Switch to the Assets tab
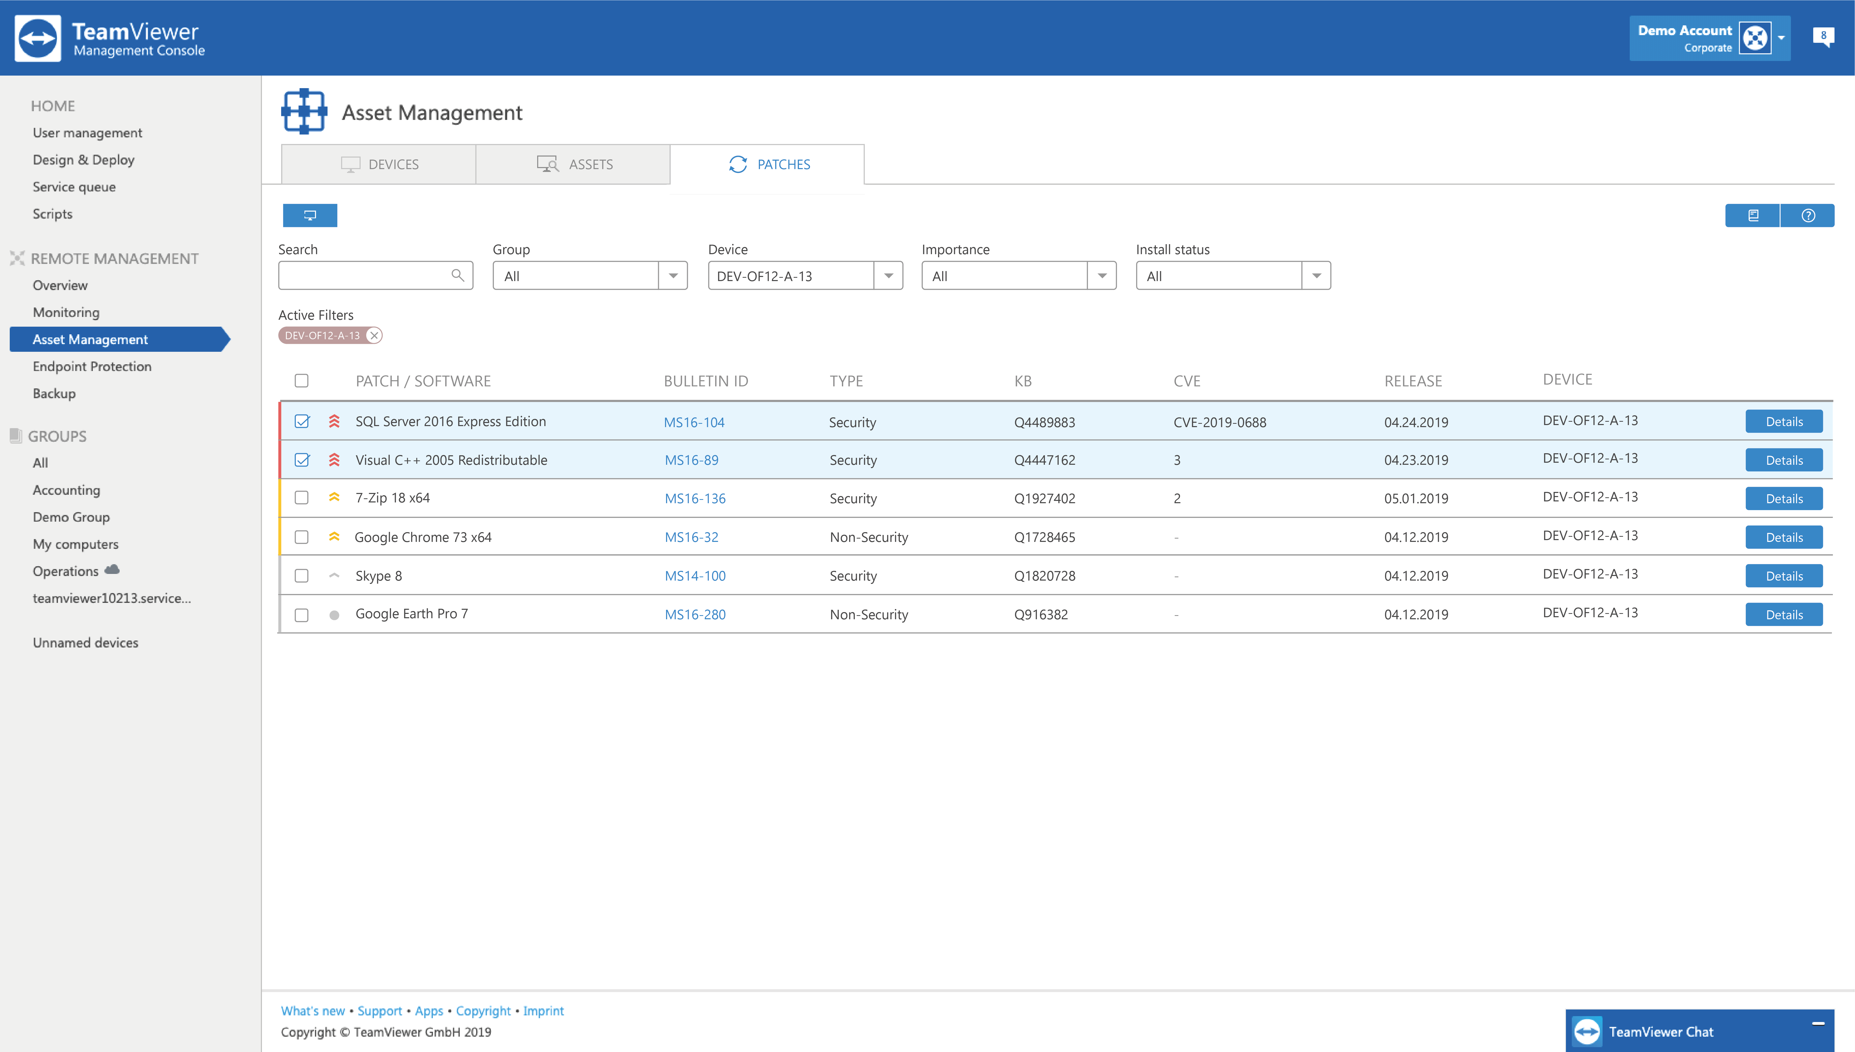1855x1052 pixels. point(573,165)
